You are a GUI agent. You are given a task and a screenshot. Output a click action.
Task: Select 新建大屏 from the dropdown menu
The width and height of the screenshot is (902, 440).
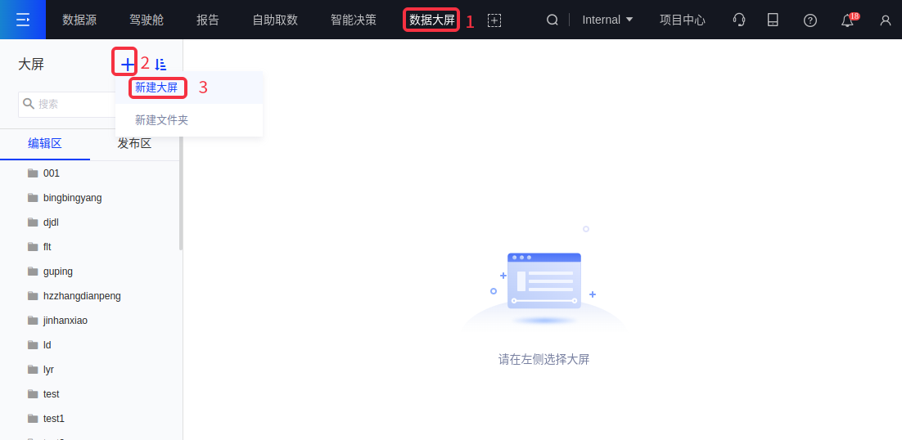[156, 88]
